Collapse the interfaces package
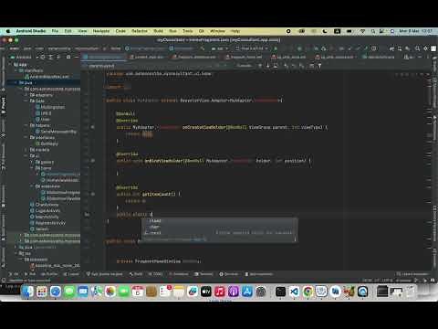 pyautogui.click(x=26, y=137)
